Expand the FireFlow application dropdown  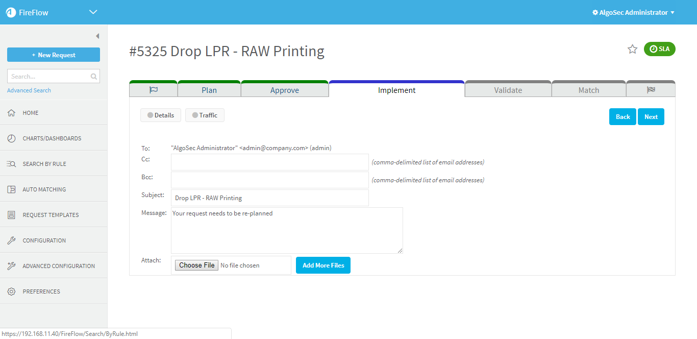click(93, 12)
